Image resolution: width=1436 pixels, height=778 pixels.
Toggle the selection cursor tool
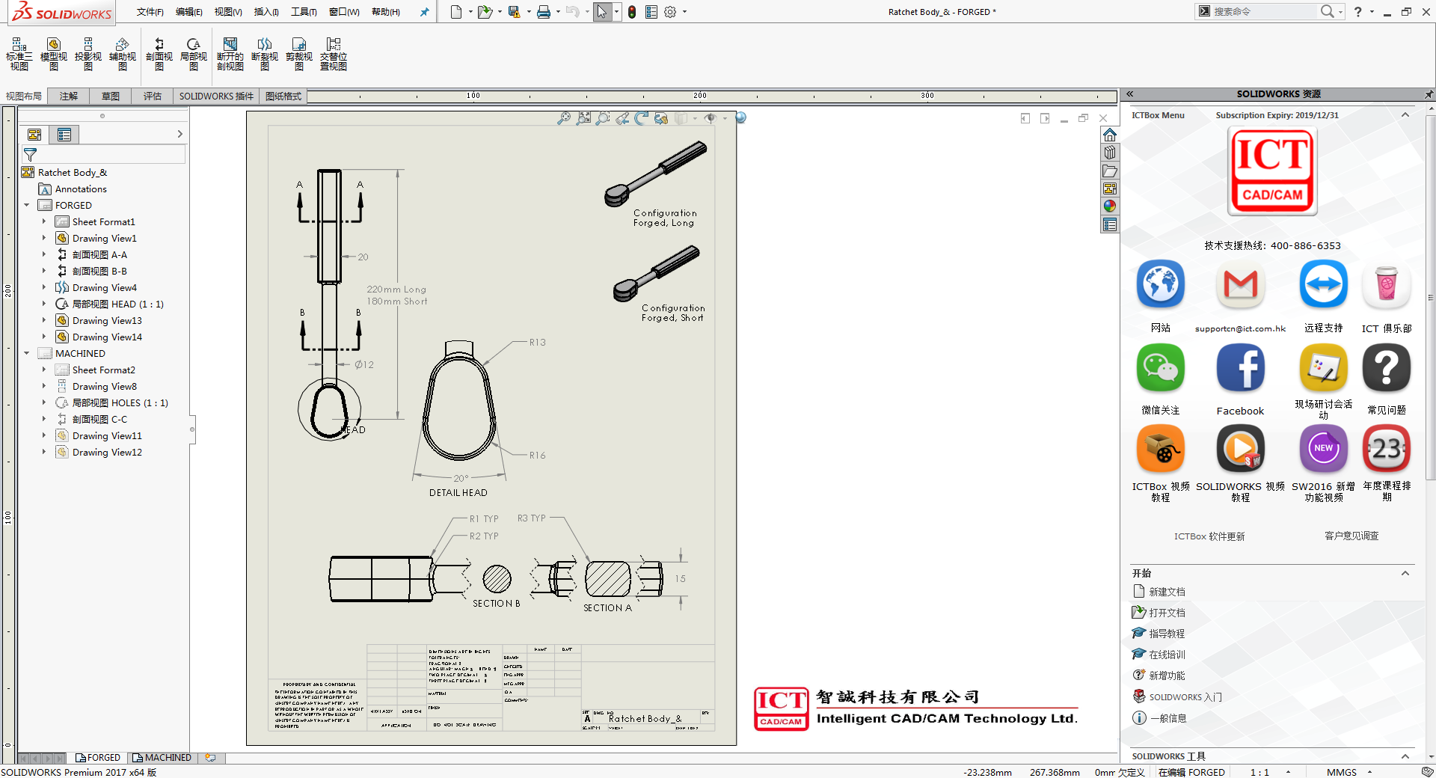click(x=602, y=12)
